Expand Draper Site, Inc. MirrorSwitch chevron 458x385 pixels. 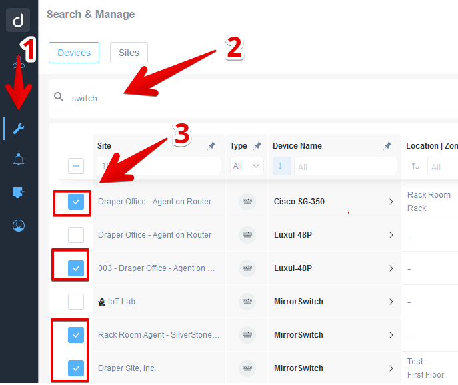(391, 368)
